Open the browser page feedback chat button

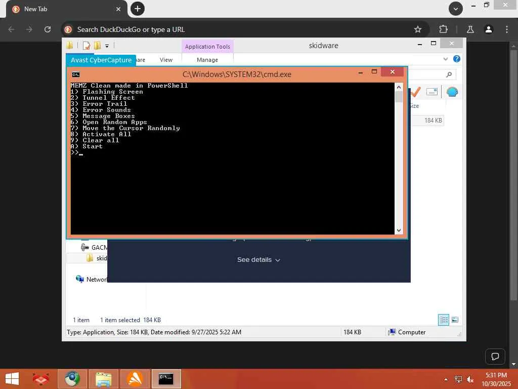click(495, 357)
